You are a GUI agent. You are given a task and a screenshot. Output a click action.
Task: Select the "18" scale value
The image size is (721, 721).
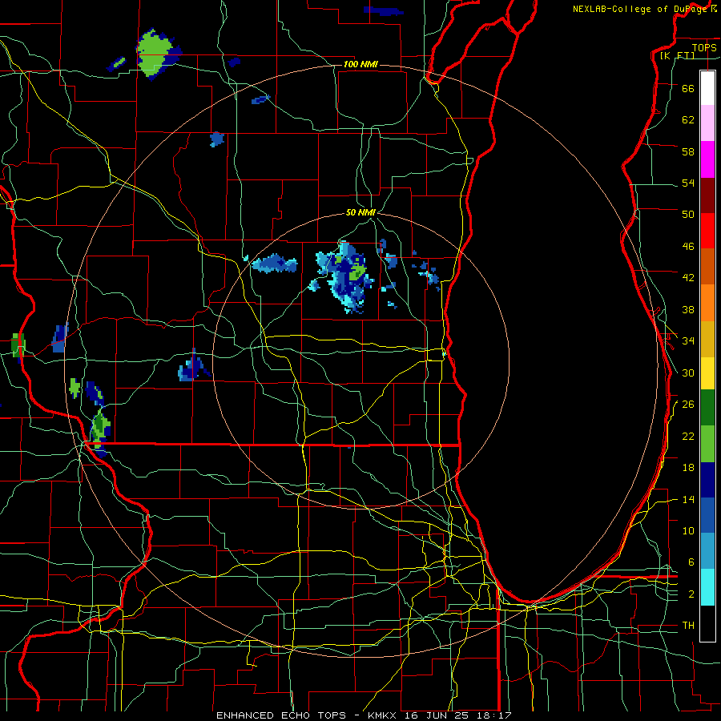[688, 468]
